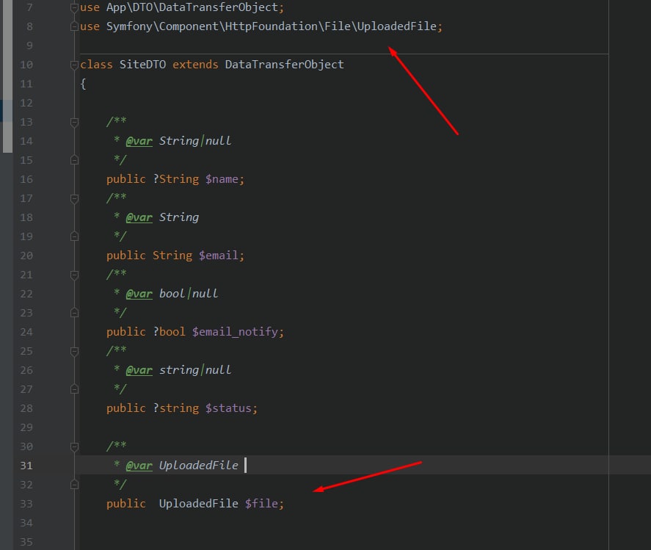Collapse the doc comment fold at line 30
The image size is (651, 550).
coord(74,447)
